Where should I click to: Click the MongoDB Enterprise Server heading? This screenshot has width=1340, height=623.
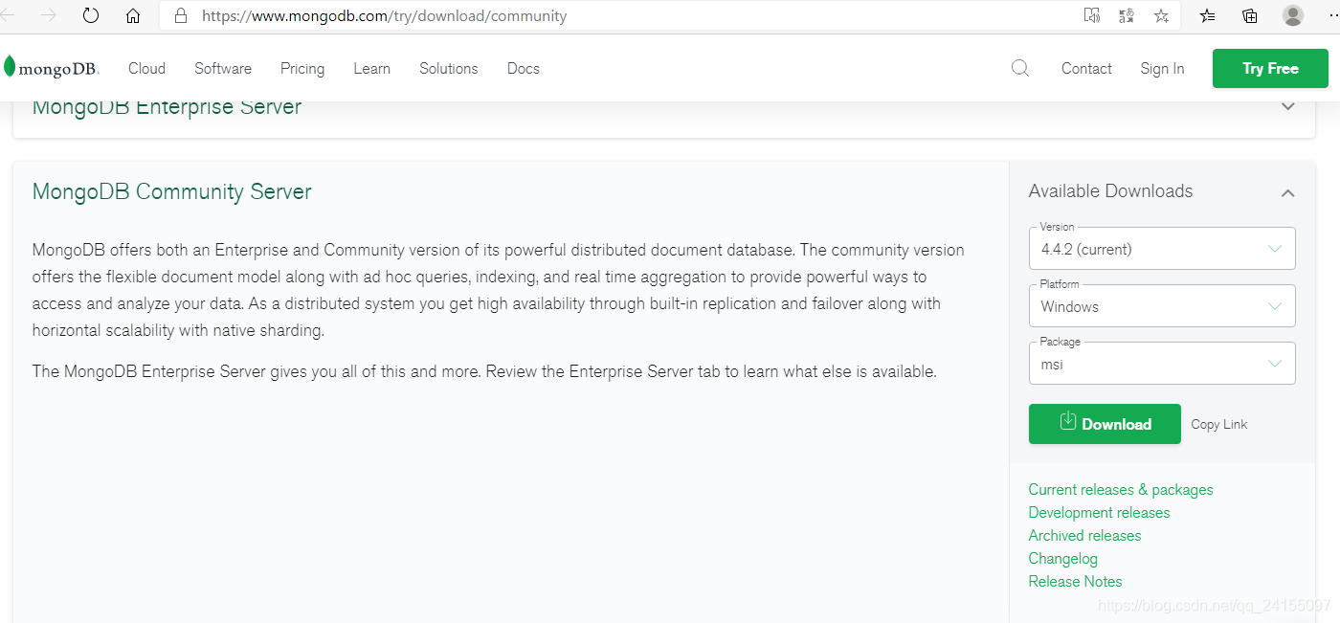point(167,107)
